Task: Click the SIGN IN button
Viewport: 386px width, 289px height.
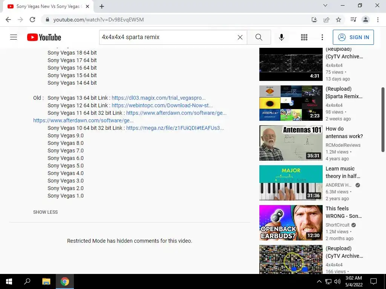Action: 353,37
